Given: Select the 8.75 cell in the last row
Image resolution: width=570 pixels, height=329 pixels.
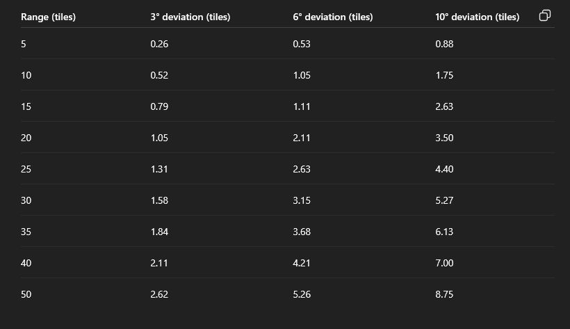Looking at the screenshot, I should point(444,294).
